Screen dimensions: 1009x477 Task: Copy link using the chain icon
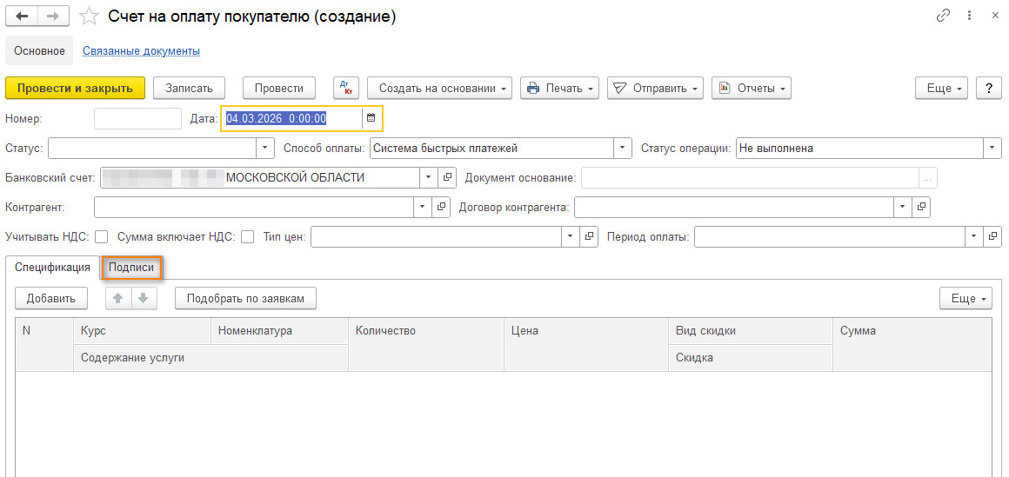coord(944,17)
